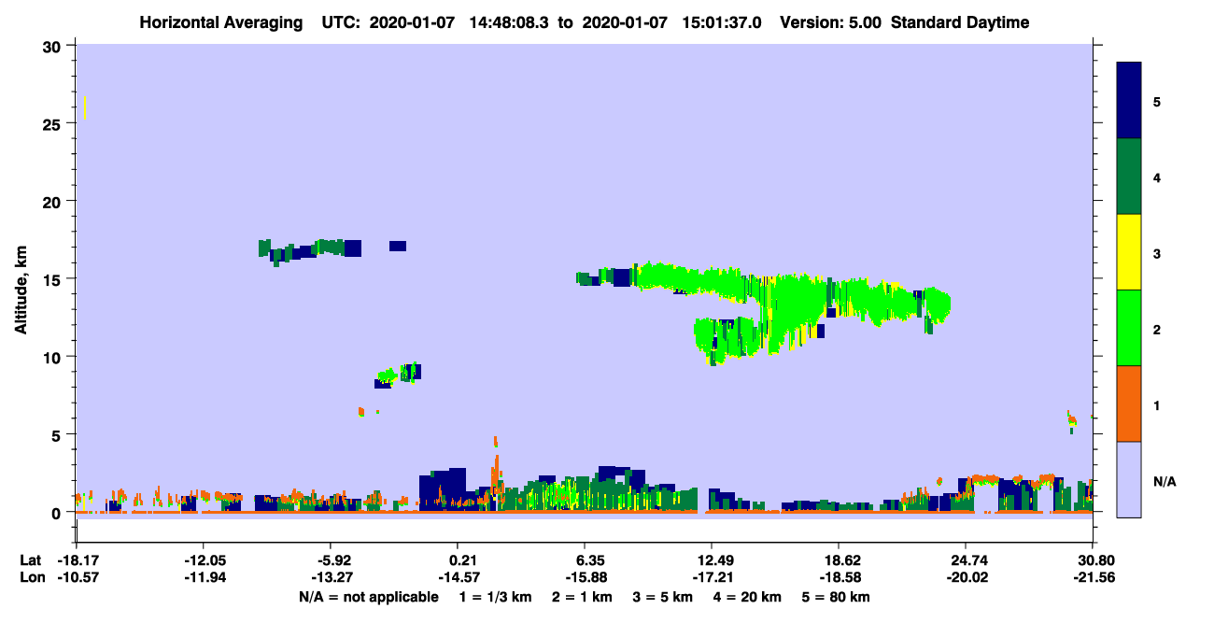The height and width of the screenshot is (623, 1214).
Task: Click the yellow level 3 colorbar segment
Action: click(1129, 252)
